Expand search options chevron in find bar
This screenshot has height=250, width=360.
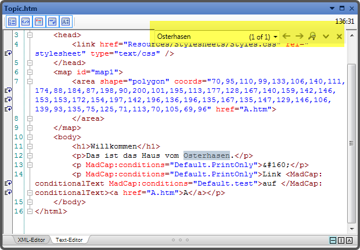point(326,37)
